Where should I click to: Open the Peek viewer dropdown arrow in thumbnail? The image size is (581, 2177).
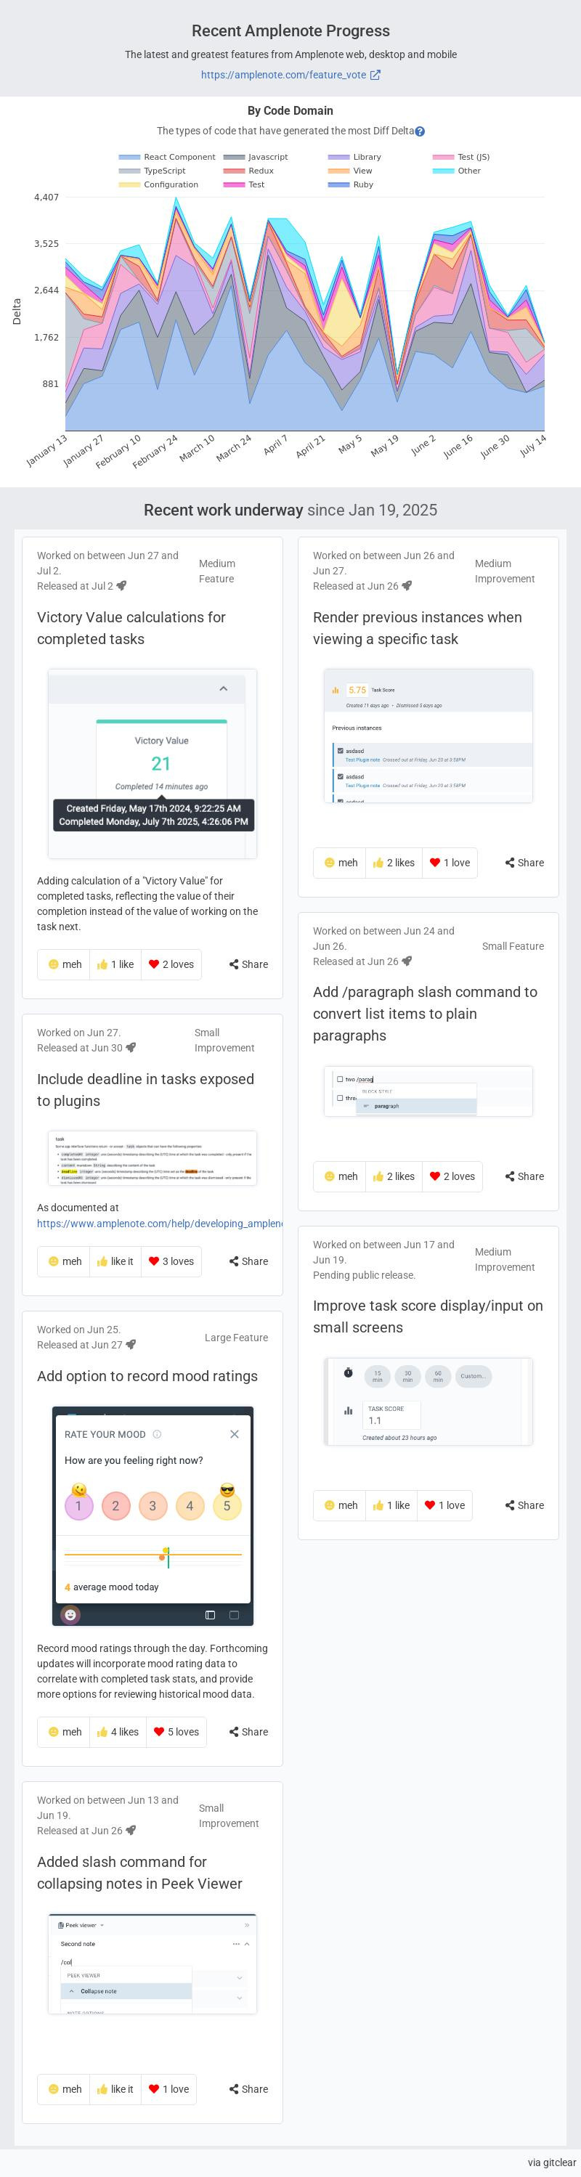pos(102,1925)
